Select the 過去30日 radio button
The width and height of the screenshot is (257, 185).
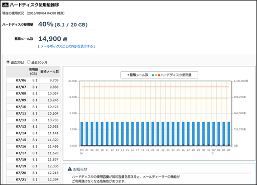tap(8, 62)
